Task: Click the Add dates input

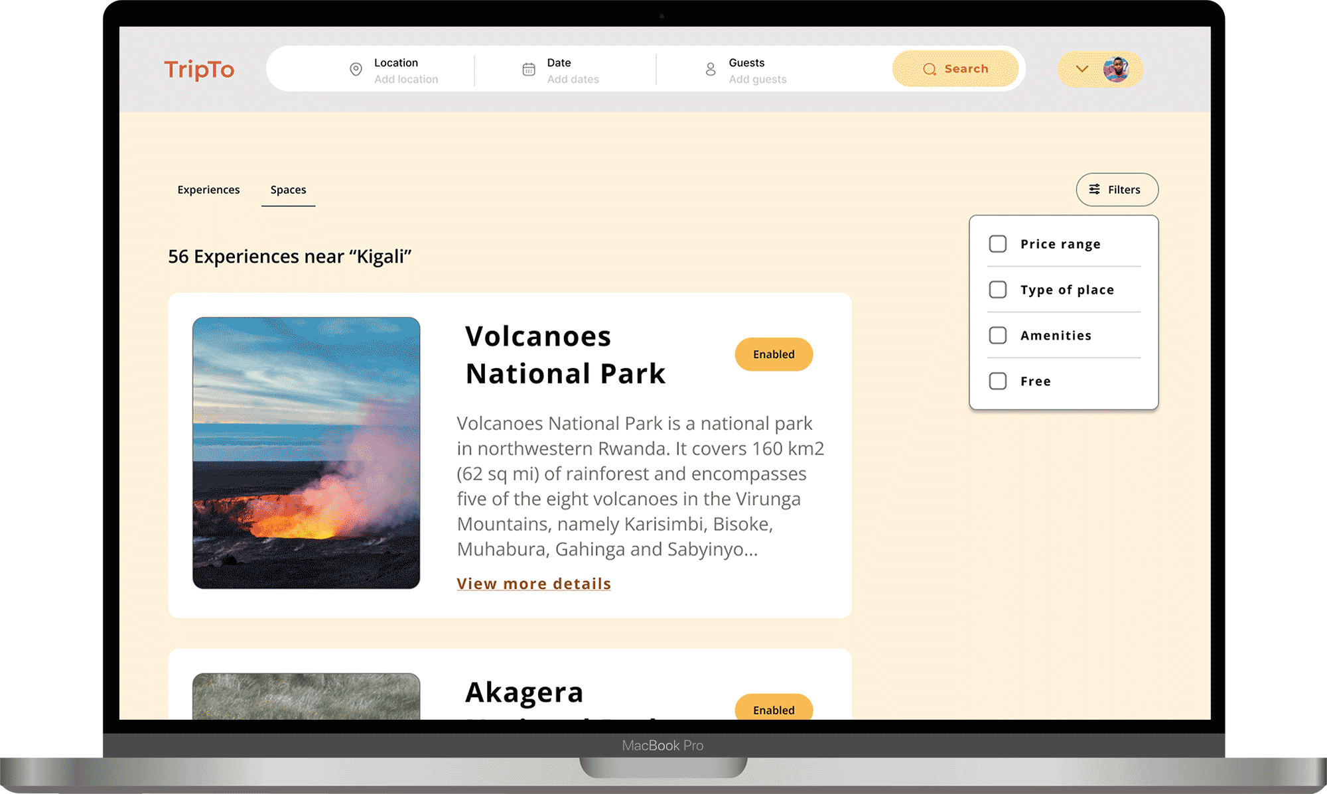Action: click(573, 80)
